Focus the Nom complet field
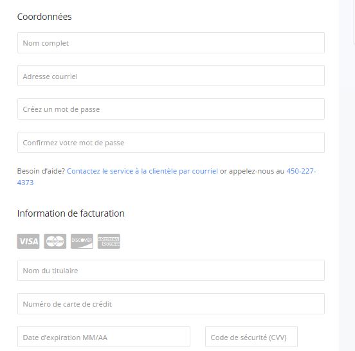This screenshot has width=355, height=351. click(x=171, y=43)
